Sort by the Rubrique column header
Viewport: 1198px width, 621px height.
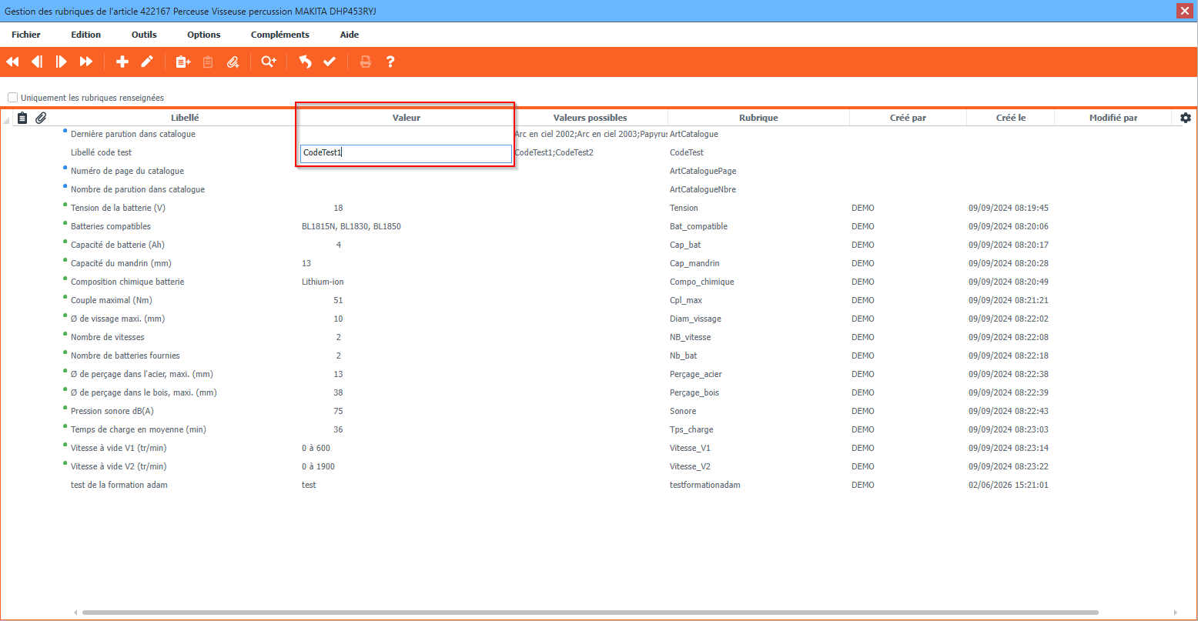pyautogui.click(x=758, y=118)
